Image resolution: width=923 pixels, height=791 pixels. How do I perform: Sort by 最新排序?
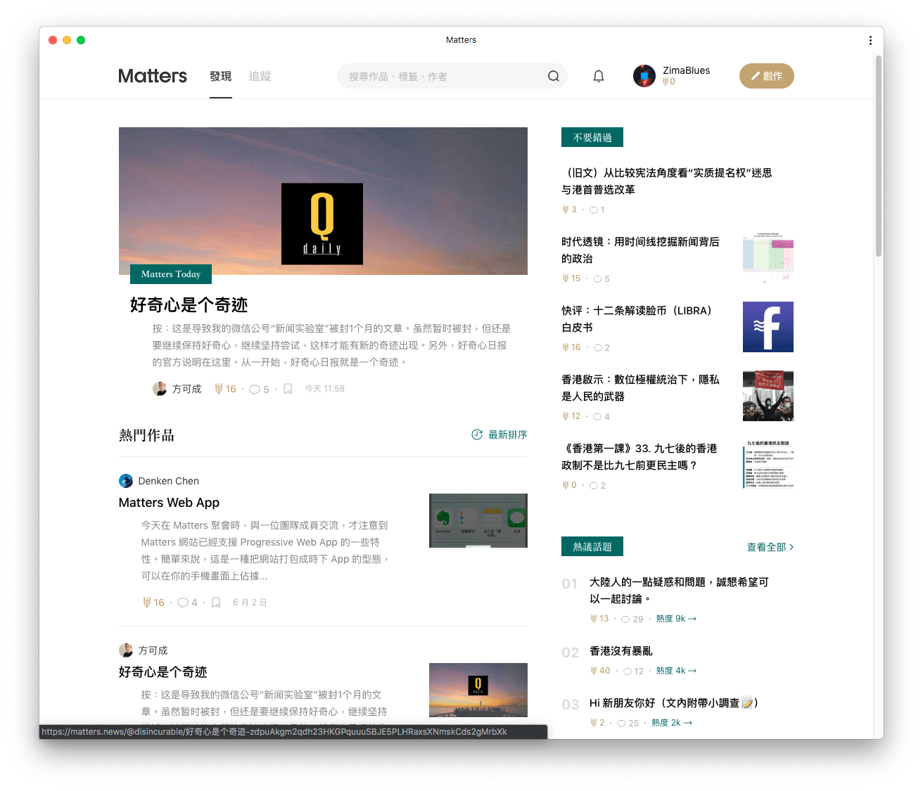(x=499, y=435)
